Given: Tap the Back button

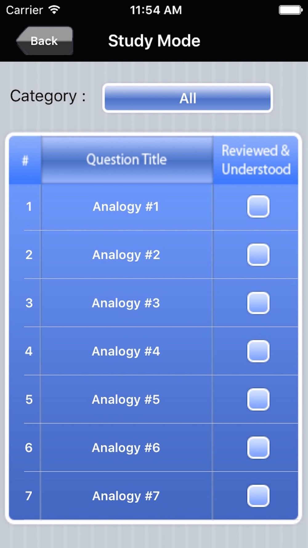Looking at the screenshot, I should [45, 41].
